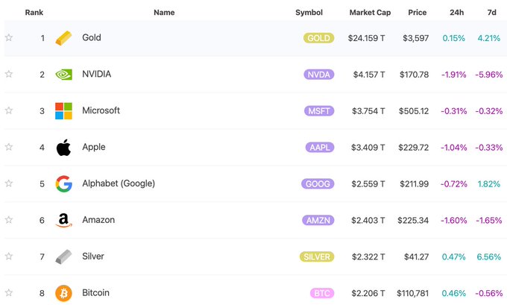Screen dimensions: 507x305
Task: Click the Silver bar icon
Action: point(63,257)
